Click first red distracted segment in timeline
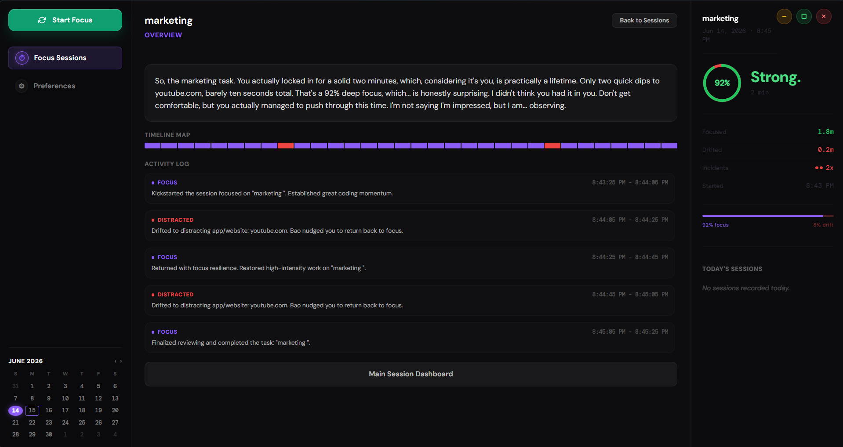 [286, 145]
